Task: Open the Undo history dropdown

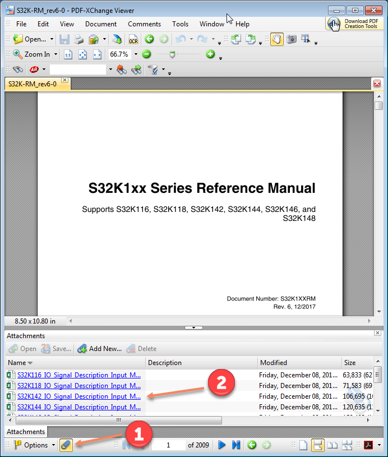Action: tap(191, 39)
